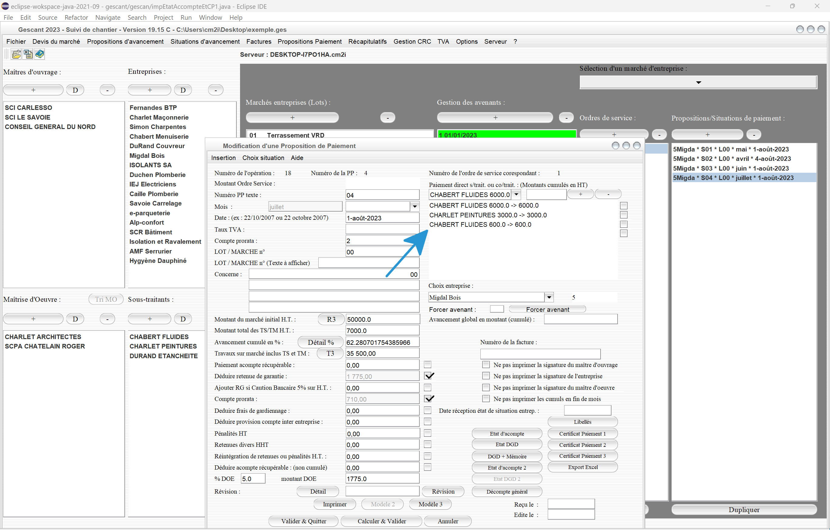The image size is (830, 530).
Task: Click + button under Marchés entreprises (Lots)
Action: (x=292, y=117)
